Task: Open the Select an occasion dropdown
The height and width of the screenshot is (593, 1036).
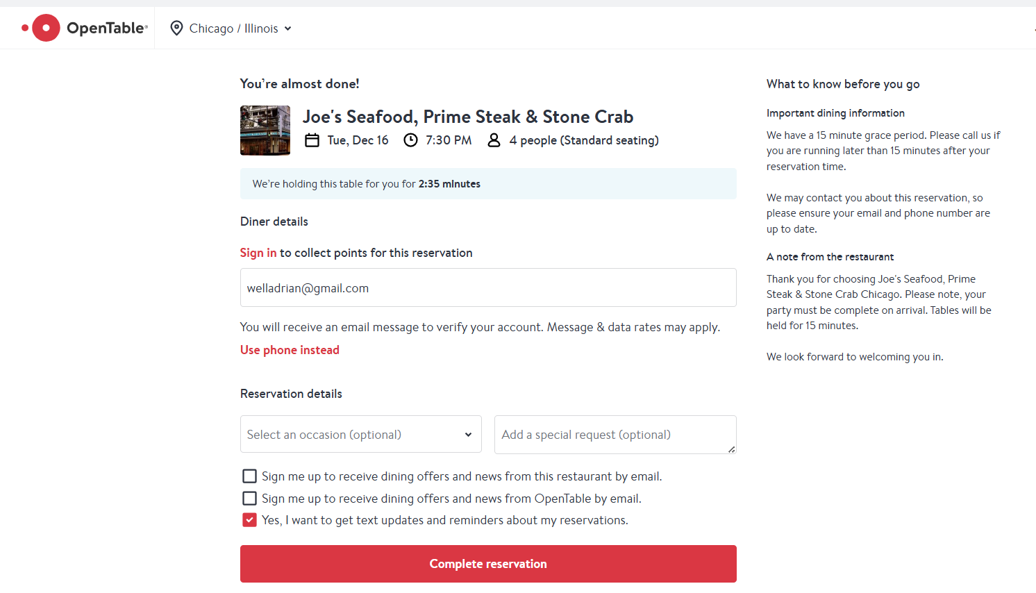Action: coord(360,435)
